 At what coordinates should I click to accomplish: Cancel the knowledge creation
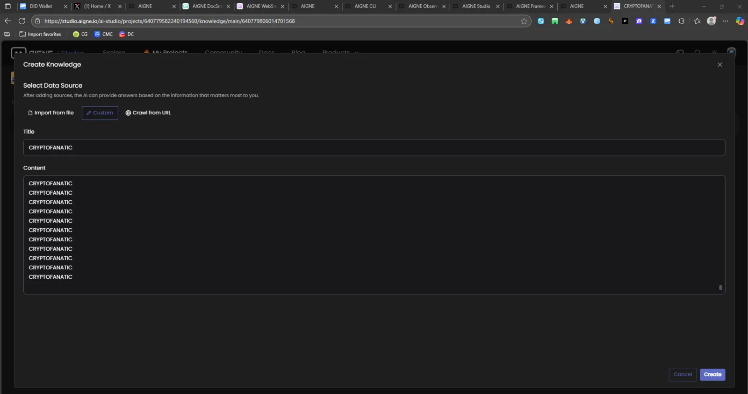tap(683, 374)
